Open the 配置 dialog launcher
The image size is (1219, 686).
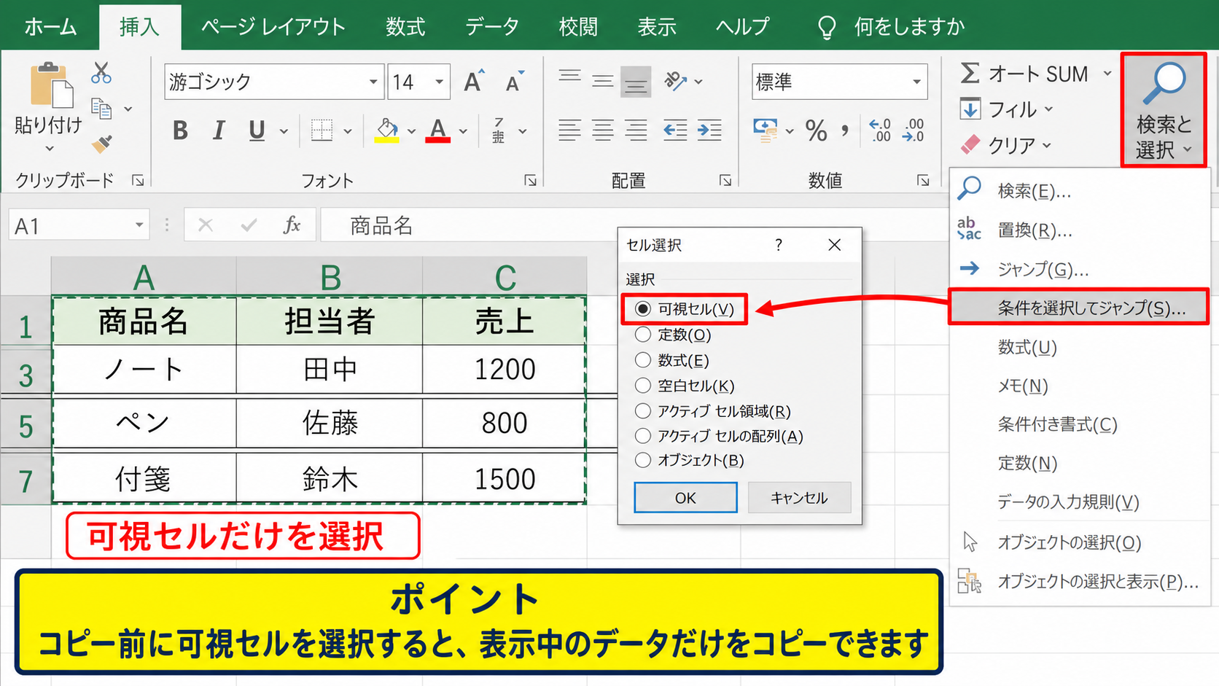(725, 180)
